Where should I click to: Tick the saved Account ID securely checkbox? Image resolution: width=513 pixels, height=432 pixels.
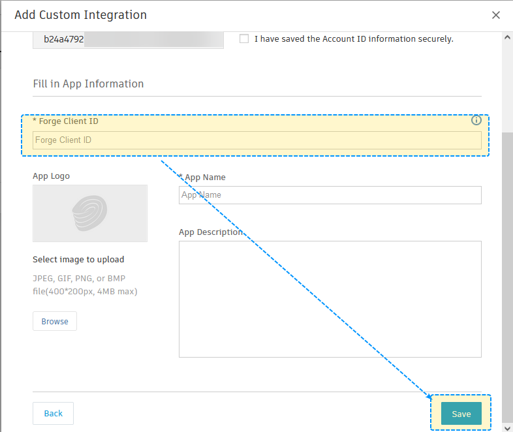point(244,39)
